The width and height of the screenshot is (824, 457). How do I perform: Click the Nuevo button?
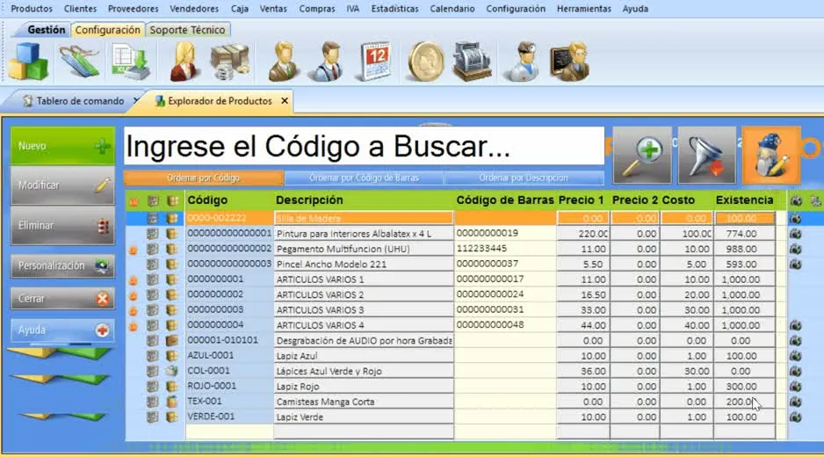coord(62,146)
